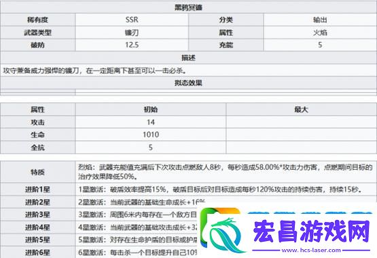The height and width of the screenshot is (258, 377).
Task: Click the 4星激活 基础攻击成长 description
Action: click(137, 227)
